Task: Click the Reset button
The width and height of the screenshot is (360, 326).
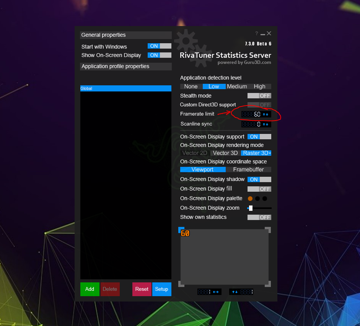Action: (x=142, y=289)
